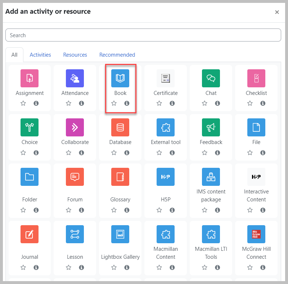View information on Feedback activity

217,153
